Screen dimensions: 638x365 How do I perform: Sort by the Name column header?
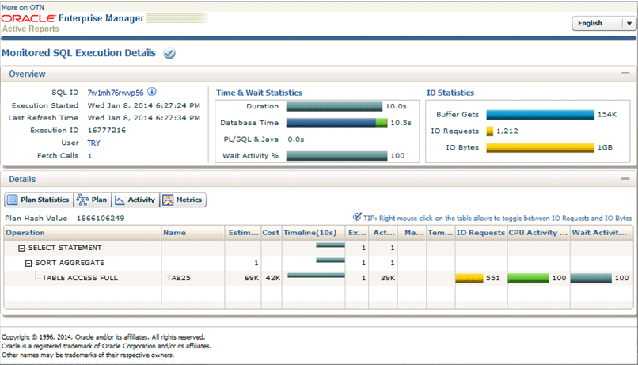[193, 233]
